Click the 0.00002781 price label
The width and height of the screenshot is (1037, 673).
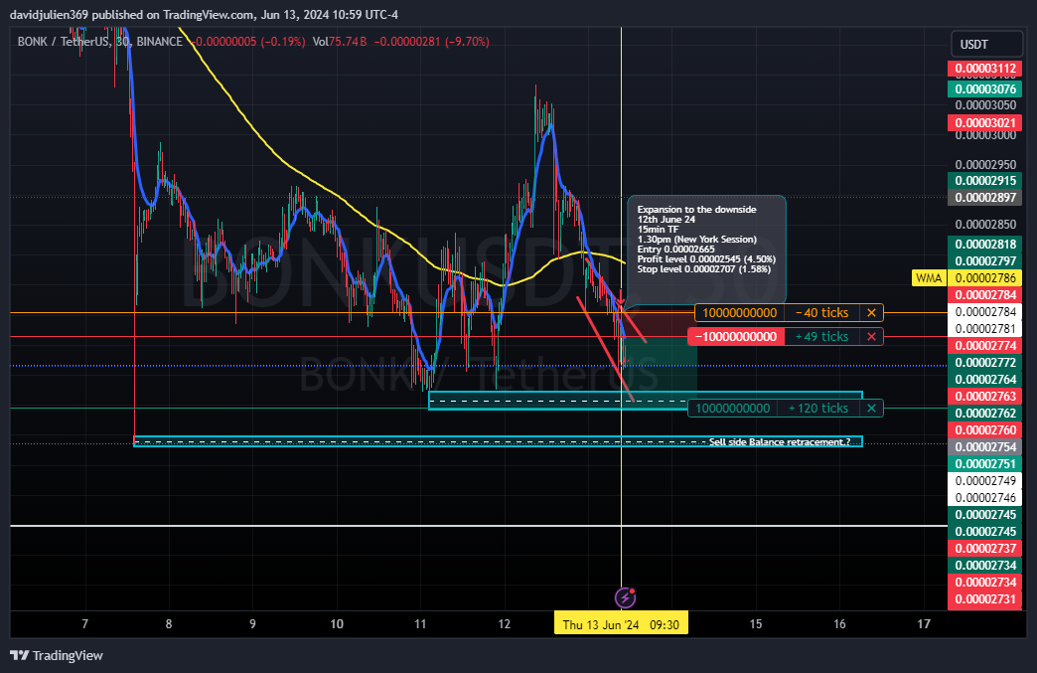(x=985, y=329)
